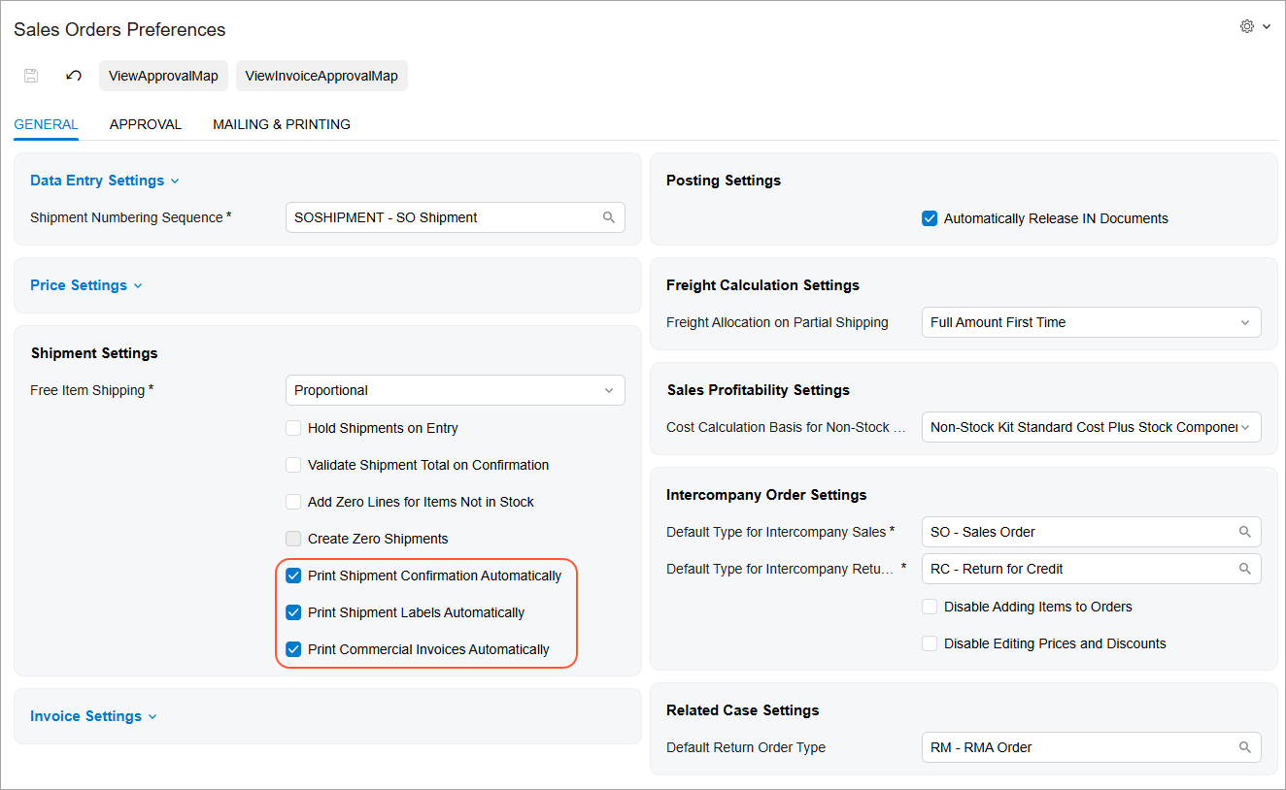The image size is (1286, 790).
Task: Toggle Hold Shipments on Entry checkbox
Action: (293, 428)
